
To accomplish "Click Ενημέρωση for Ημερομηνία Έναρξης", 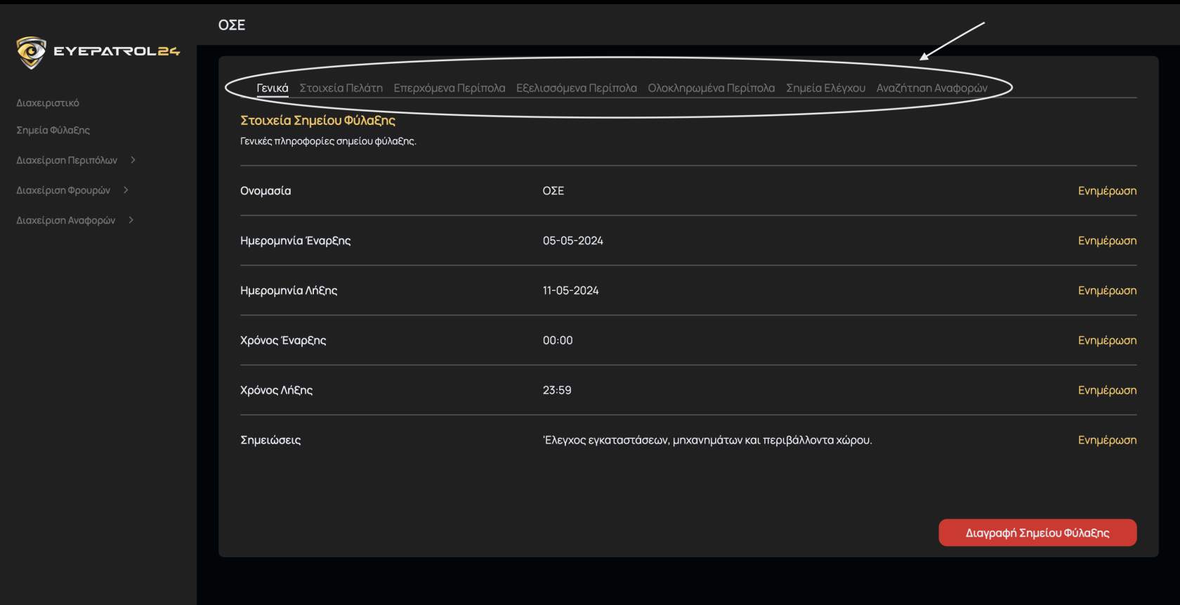I will [x=1107, y=241].
